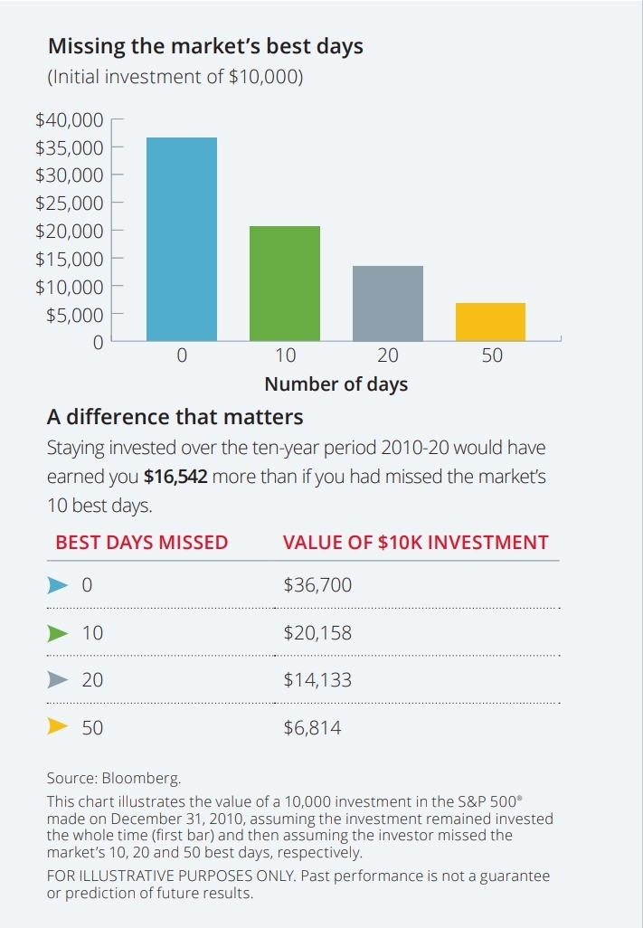
Task: Select the $20,158 table value
Action: click(x=317, y=632)
